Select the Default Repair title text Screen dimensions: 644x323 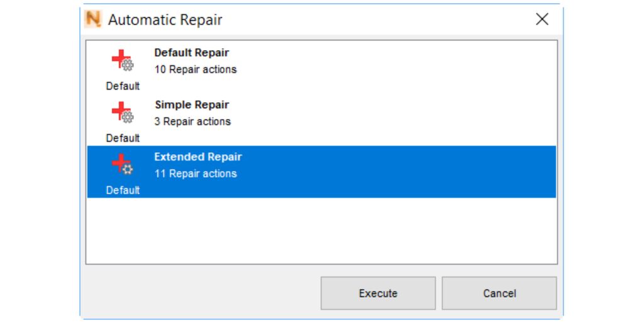[192, 53]
